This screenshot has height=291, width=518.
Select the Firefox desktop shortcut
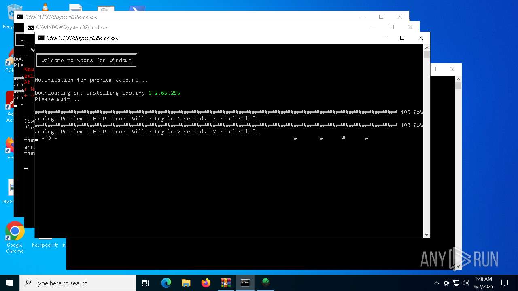(10, 148)
